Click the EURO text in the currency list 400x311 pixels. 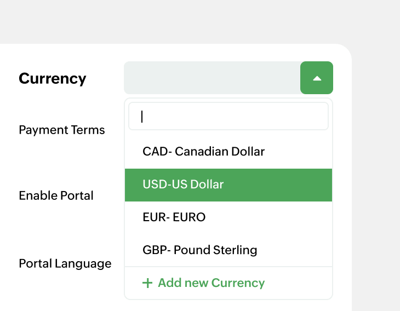point(189,217)
